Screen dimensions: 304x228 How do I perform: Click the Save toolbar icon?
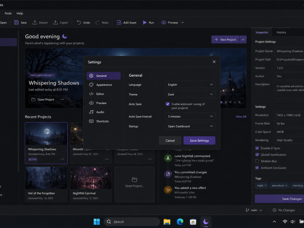(16, 22)
